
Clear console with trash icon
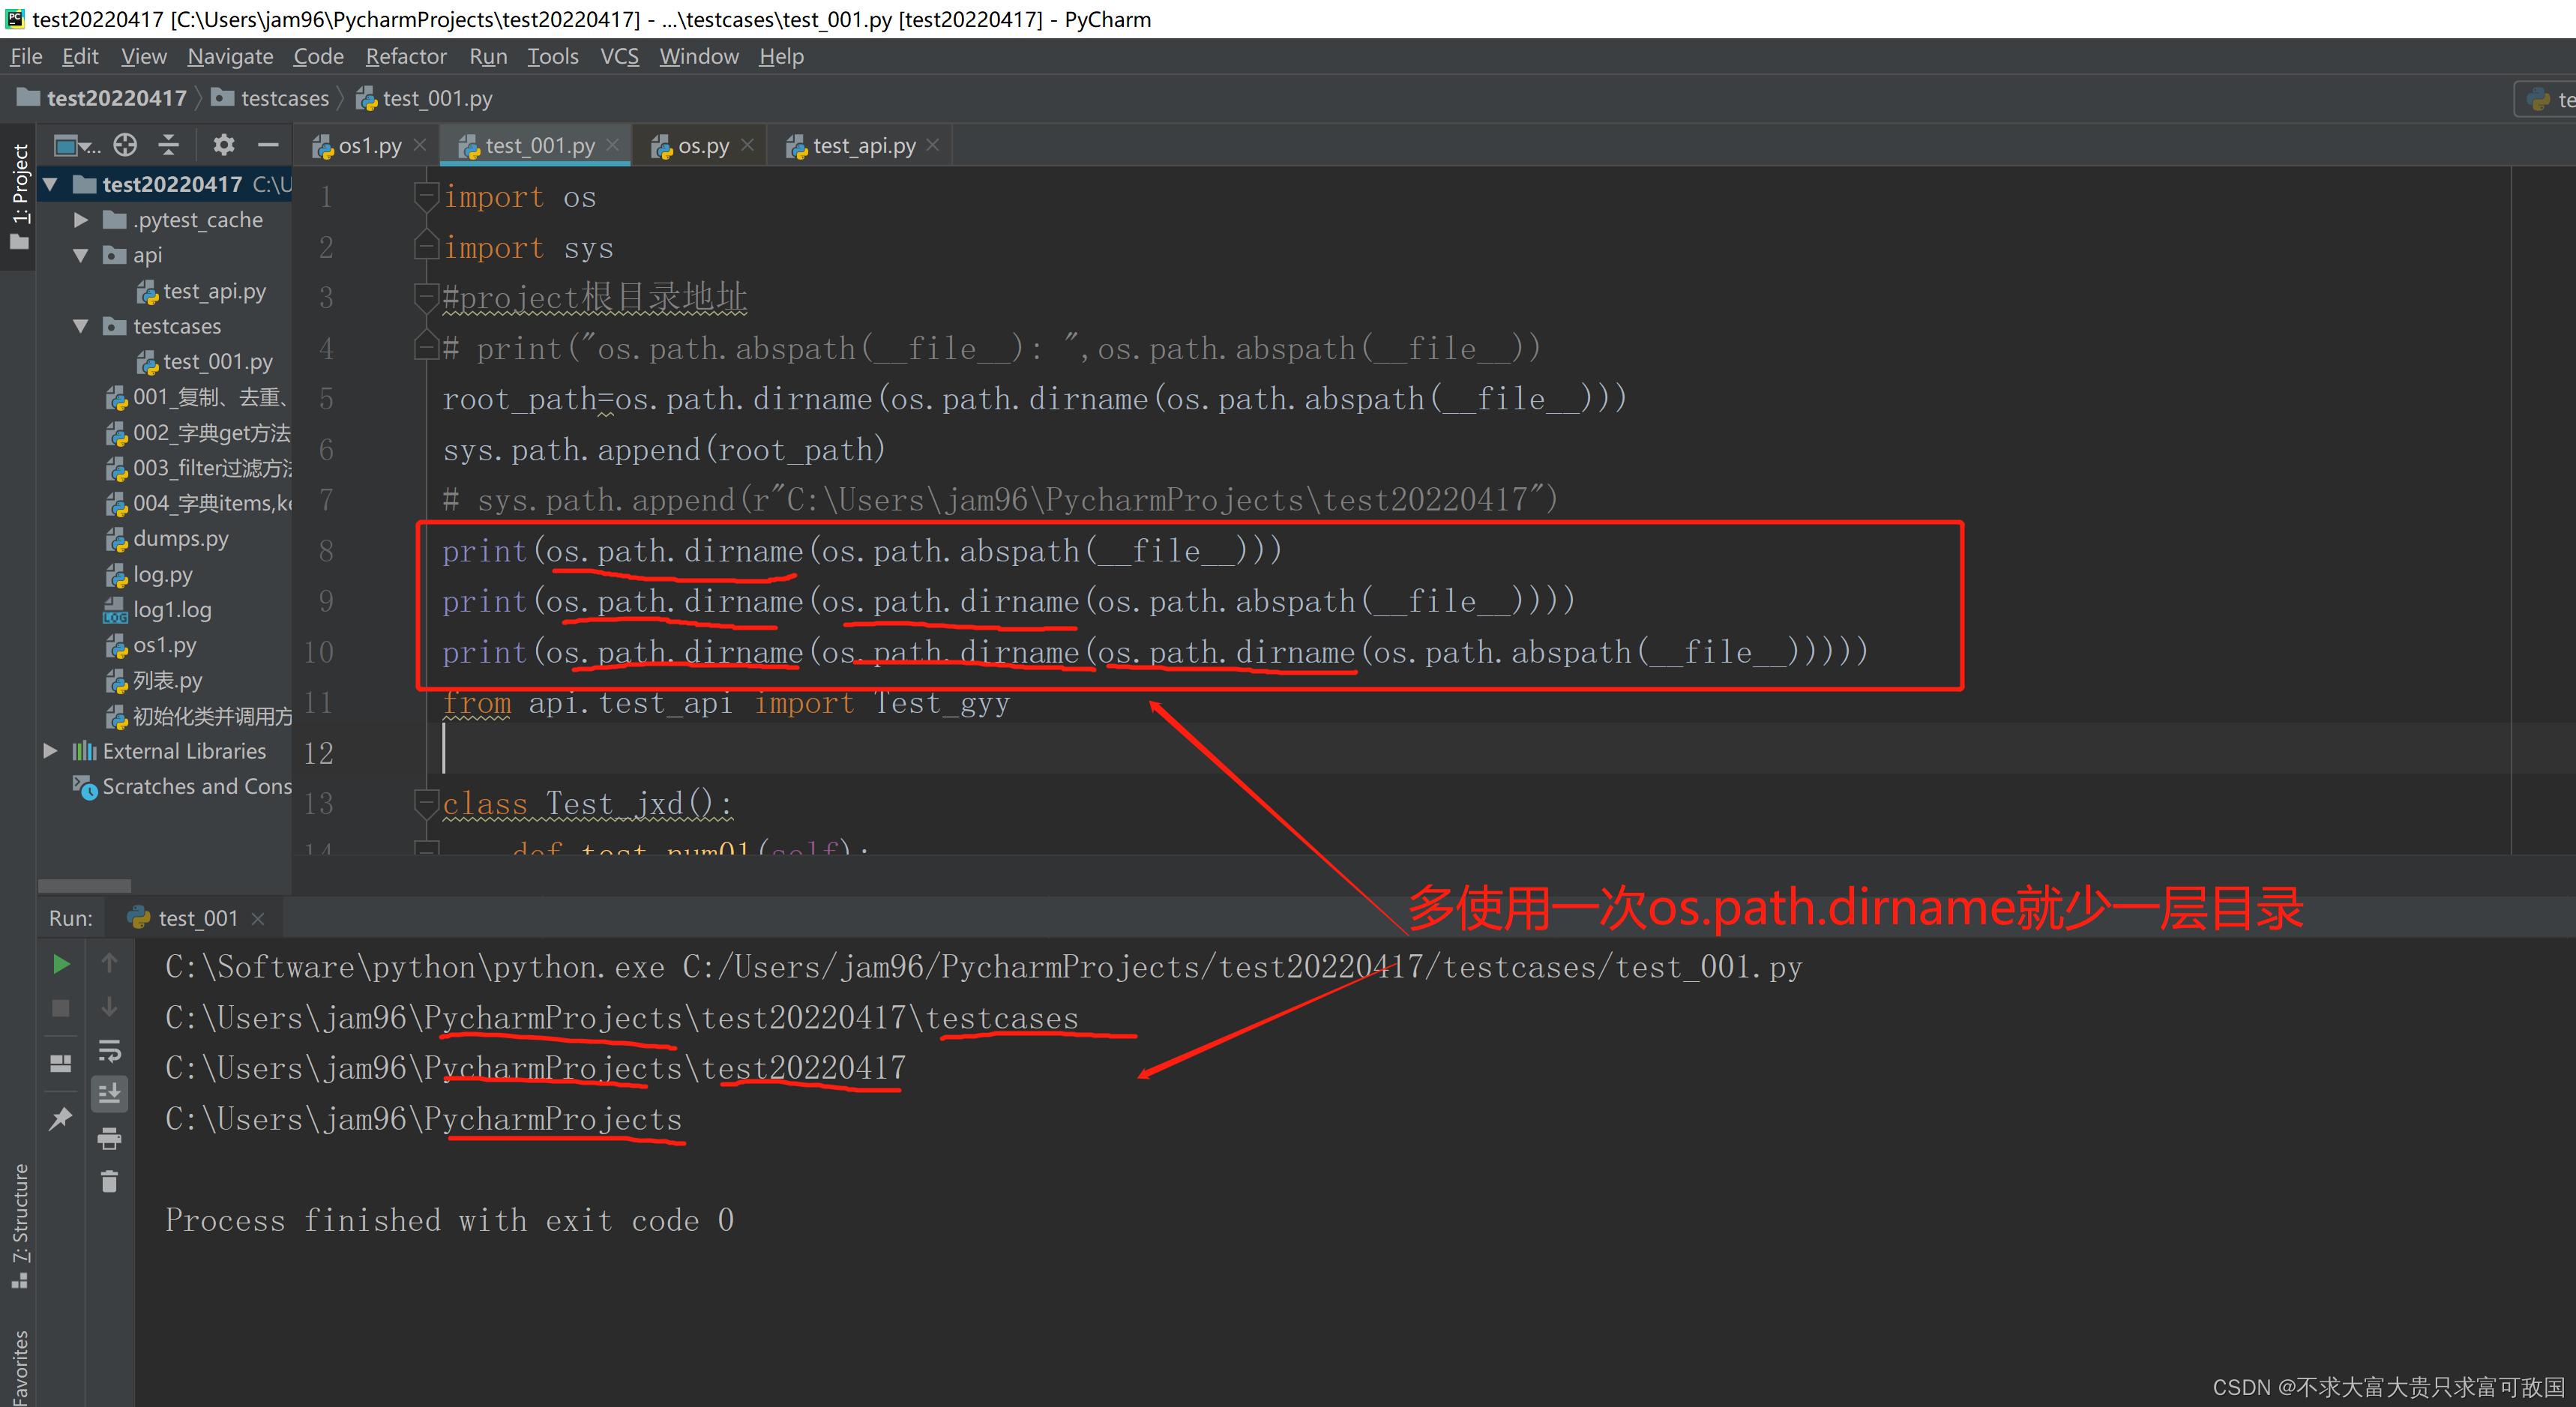tap(110, 1182)
